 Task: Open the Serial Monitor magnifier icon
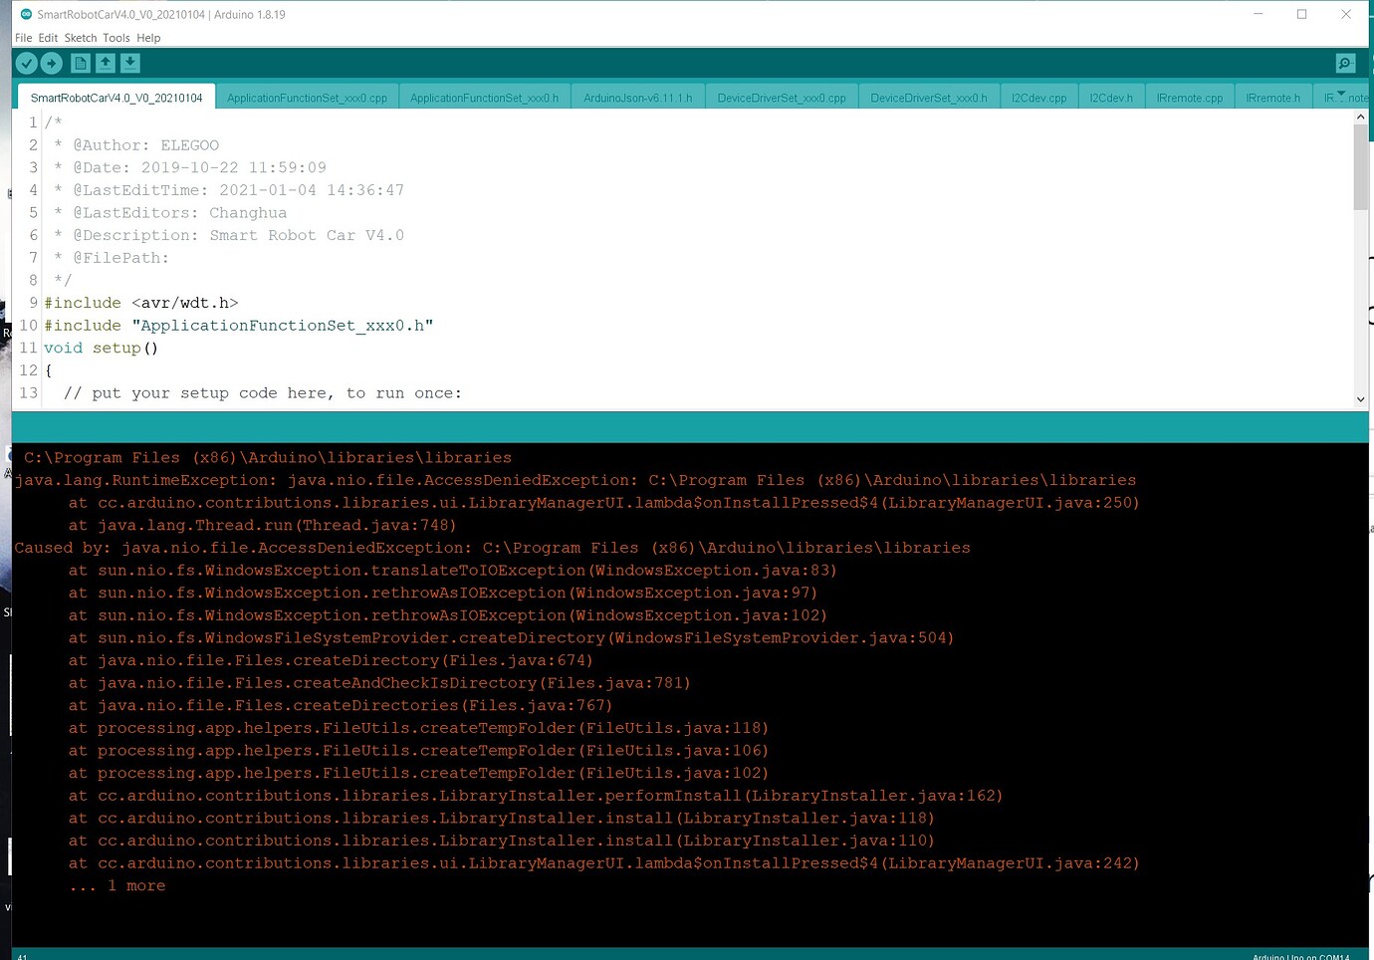point(1345,63)
